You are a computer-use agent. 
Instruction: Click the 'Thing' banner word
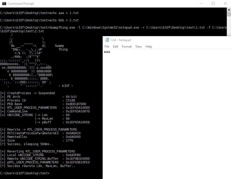pyautogui.click(x=63, y=49)
